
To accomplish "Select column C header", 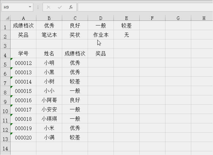I will point(75,18).
